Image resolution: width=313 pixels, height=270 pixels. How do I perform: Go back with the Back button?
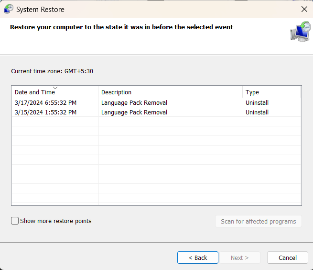pyautogui.click(x=198, y=258)
